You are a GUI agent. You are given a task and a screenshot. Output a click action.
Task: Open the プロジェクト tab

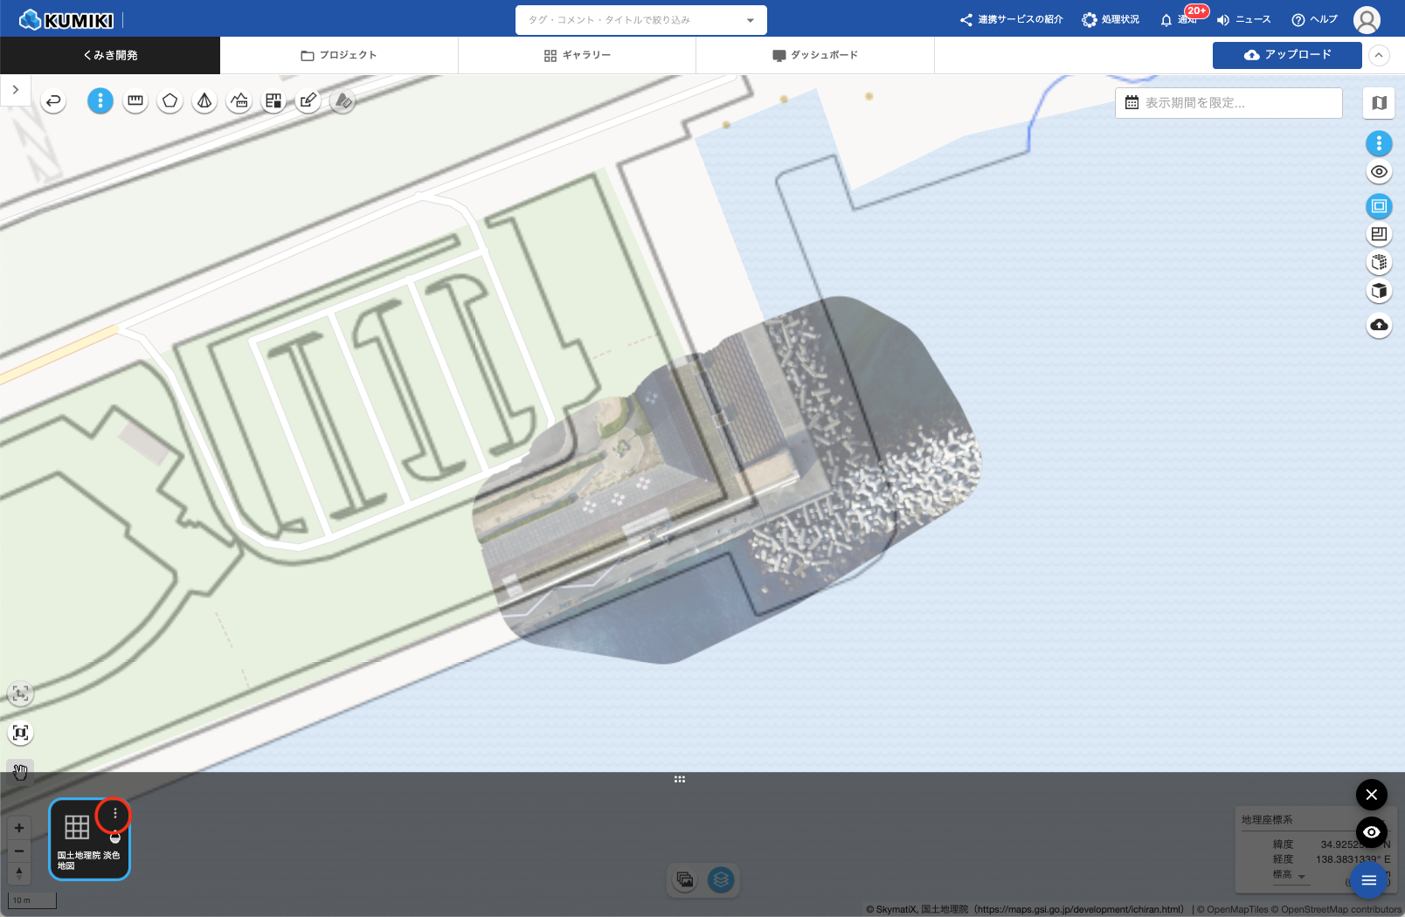tap(339, 55)
